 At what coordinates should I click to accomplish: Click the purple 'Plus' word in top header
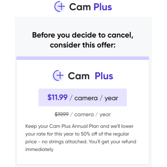103,7
